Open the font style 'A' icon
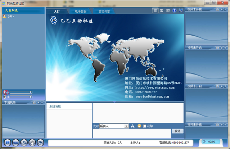Viewport: 230px width, 149px height. 132,126
